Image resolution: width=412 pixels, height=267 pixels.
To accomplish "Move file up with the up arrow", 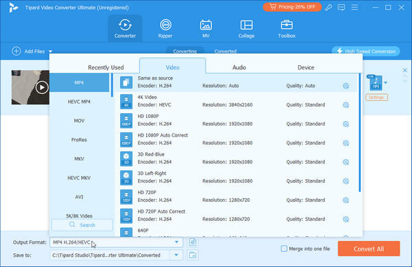I will (x=405, y=76).
